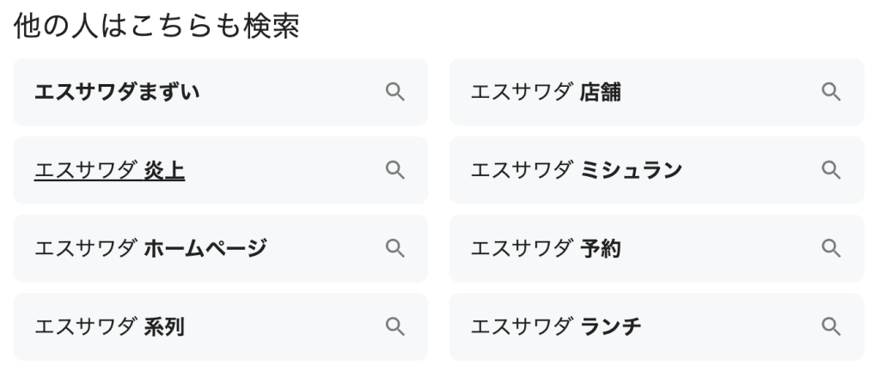Tap the magnifier icon for エスサワダ ランチ
This screenshot has height=377, width=880.
pyautogui.click(x=830, y=326)
